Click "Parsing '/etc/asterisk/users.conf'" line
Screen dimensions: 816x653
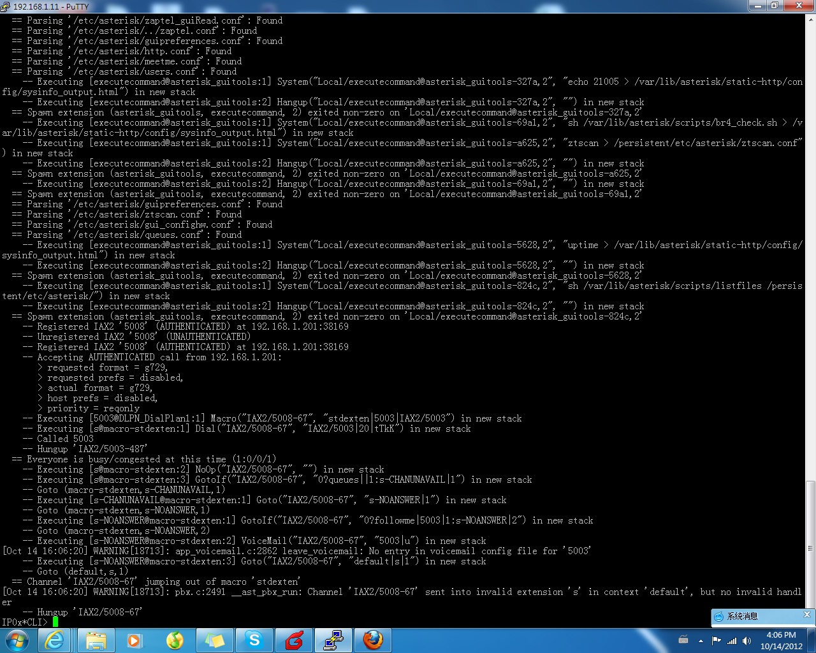[124, 71]
